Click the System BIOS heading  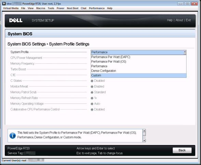click(20, 34)
